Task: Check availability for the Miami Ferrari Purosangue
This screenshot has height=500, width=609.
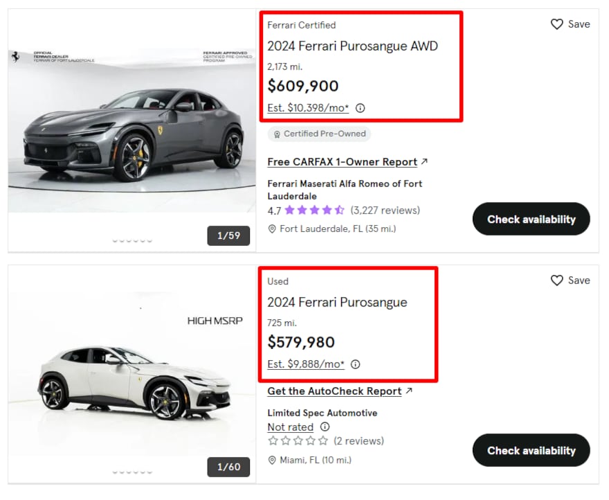Action: tap(531, 451)
